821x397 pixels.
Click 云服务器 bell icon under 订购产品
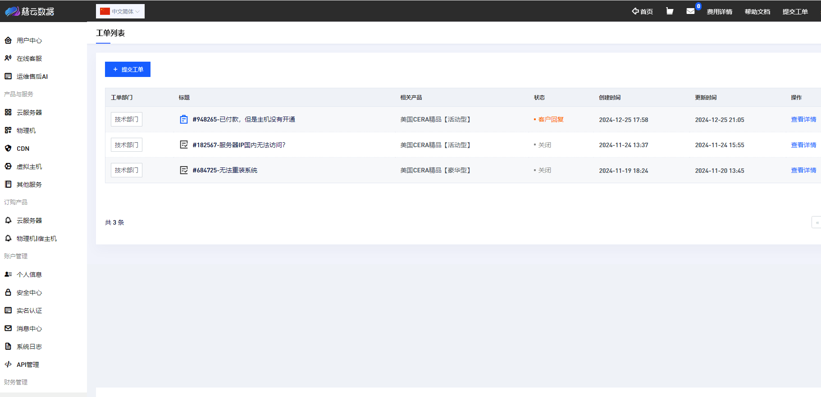tap(8, 220)
